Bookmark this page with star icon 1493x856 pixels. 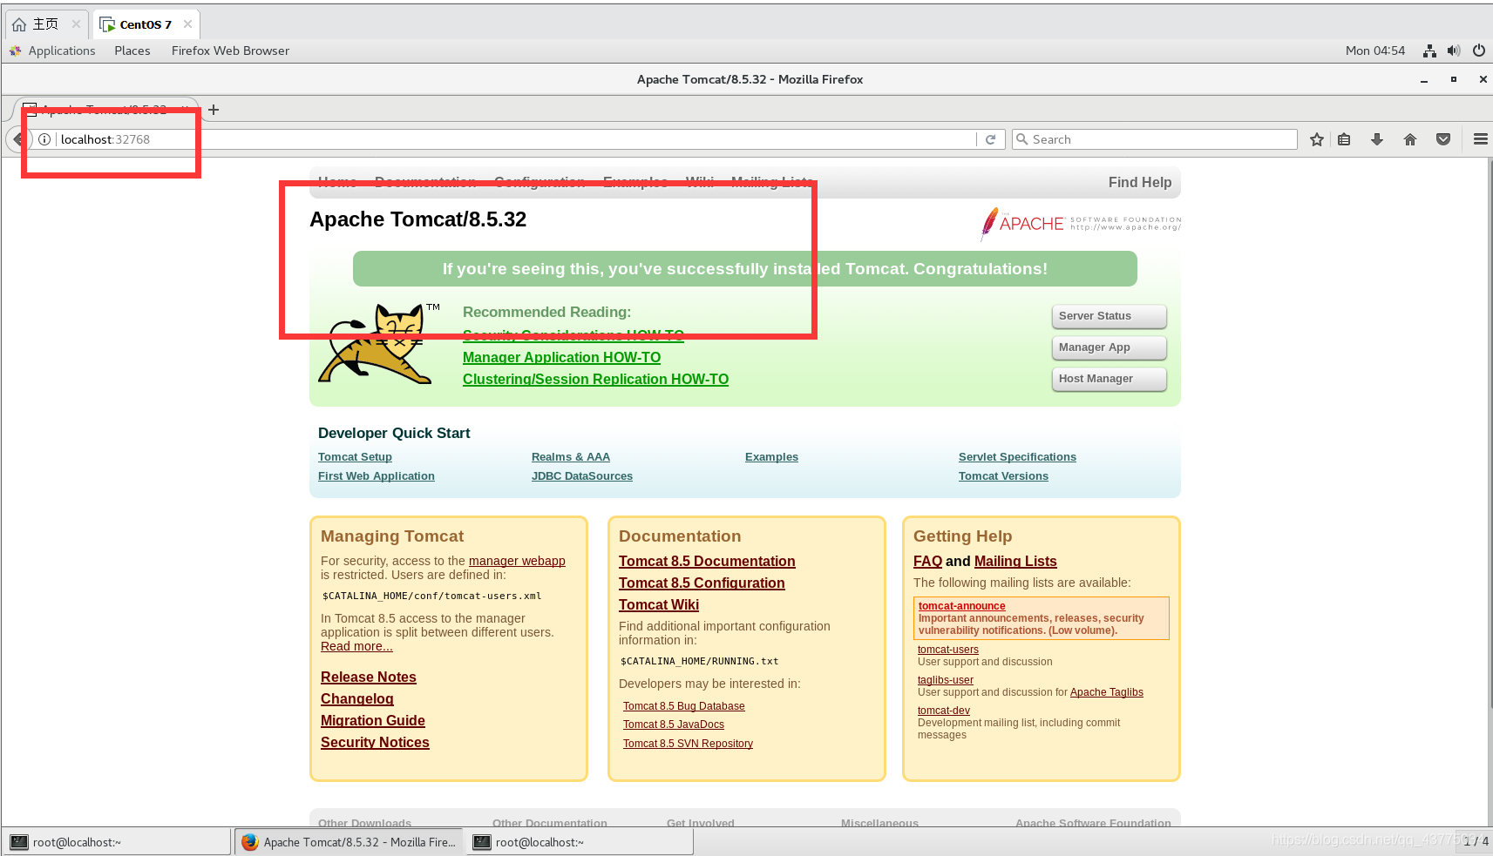pyautogui.click(x=1317, y=139)
